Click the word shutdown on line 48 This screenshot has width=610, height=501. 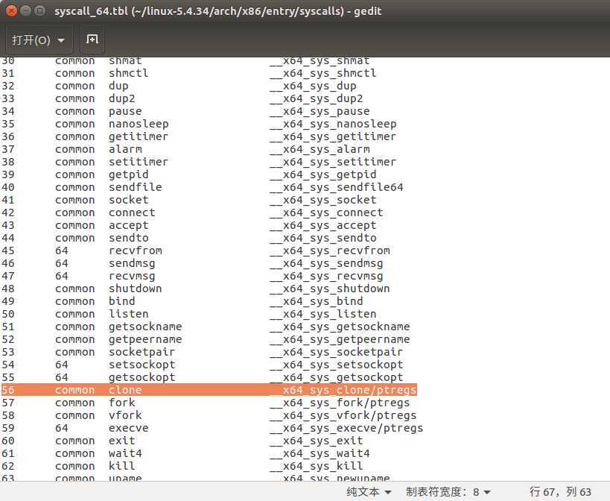pyautogui.click(x=135, y=289)
